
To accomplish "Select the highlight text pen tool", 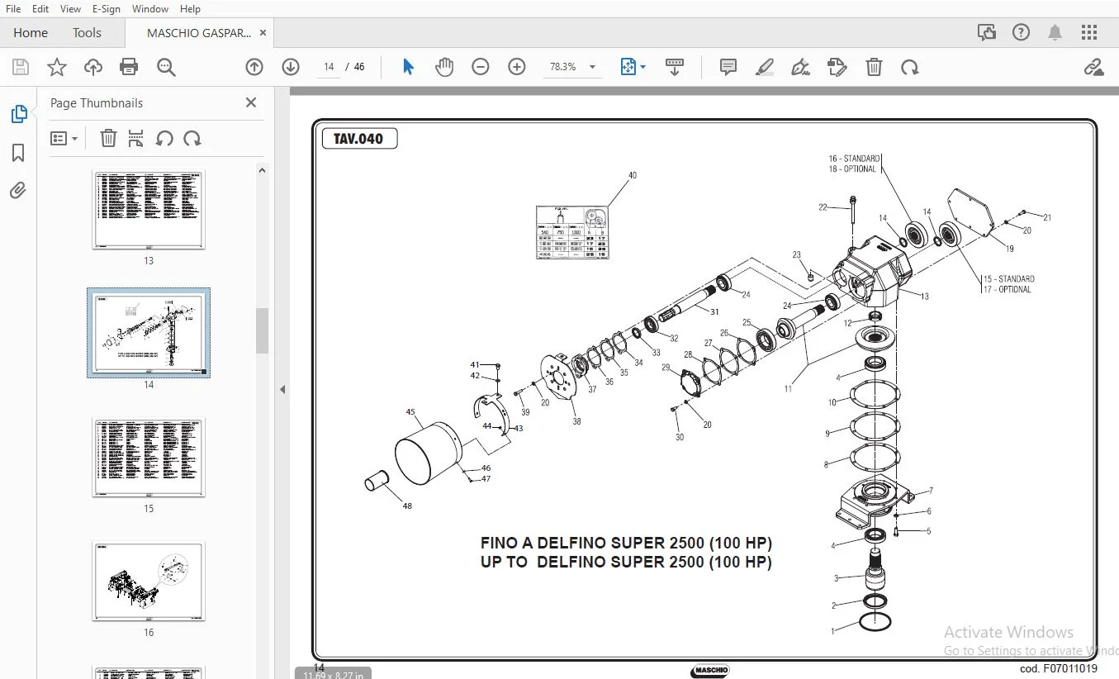I will (x=765, y=67).
